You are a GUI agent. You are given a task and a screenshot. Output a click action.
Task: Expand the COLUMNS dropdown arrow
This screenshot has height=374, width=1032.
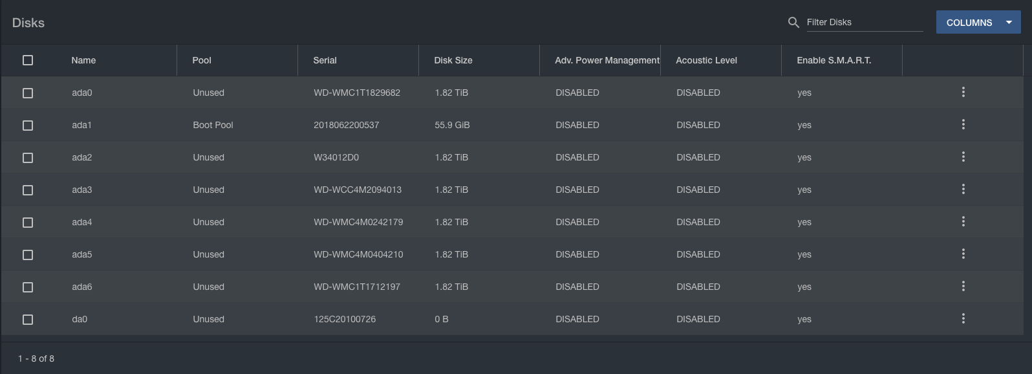[x=1009, y=23]
